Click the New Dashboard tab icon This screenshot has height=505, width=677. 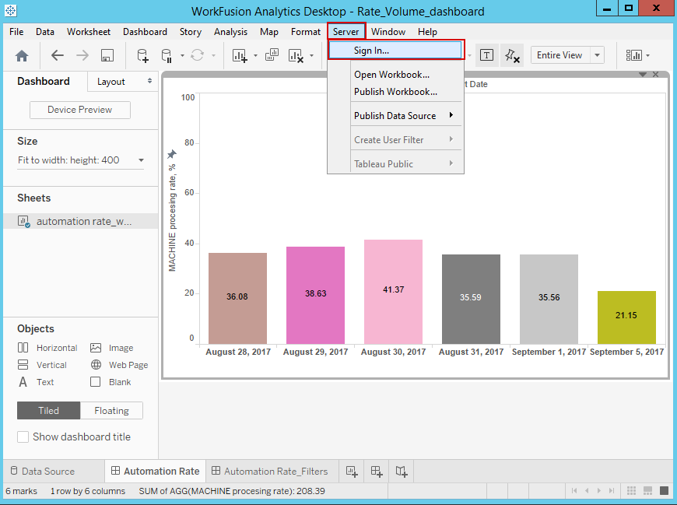tap(377, 472)
